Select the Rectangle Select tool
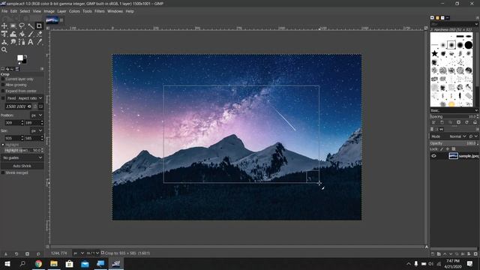 point(13,26)
